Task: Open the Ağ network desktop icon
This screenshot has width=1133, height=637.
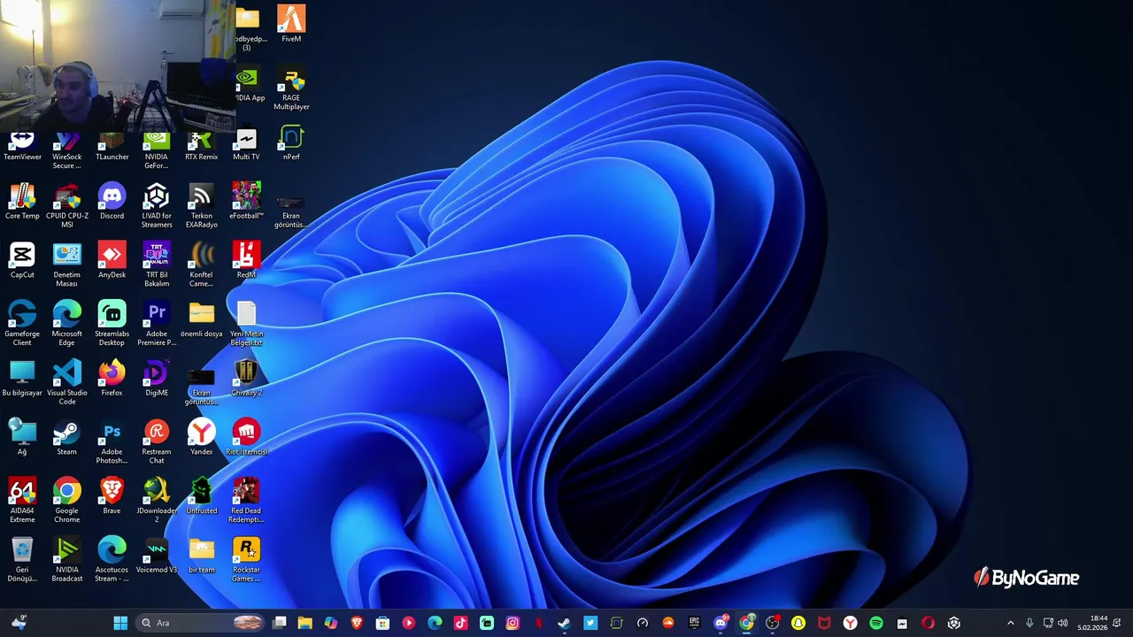Action: 22,437
